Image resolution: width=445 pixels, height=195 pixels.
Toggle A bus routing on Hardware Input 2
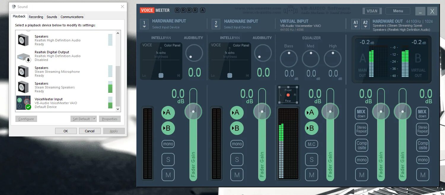click(x=237, y=112)
